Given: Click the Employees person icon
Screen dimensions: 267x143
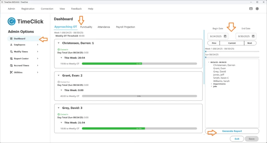Looking at the screenshot, I should click(x=11, y=45).
